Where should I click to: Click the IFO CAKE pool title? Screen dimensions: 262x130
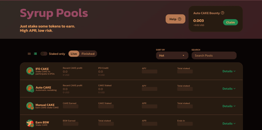42,69
